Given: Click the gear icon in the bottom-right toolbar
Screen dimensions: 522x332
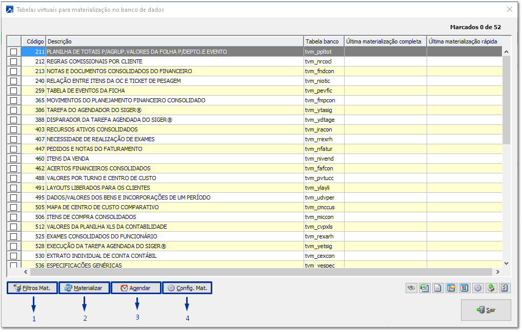Looking at the screenshot, I should (478, 288).
